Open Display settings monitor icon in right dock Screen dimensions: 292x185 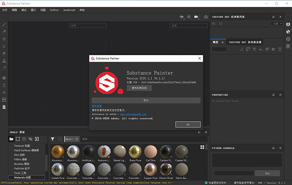point(288,25)
